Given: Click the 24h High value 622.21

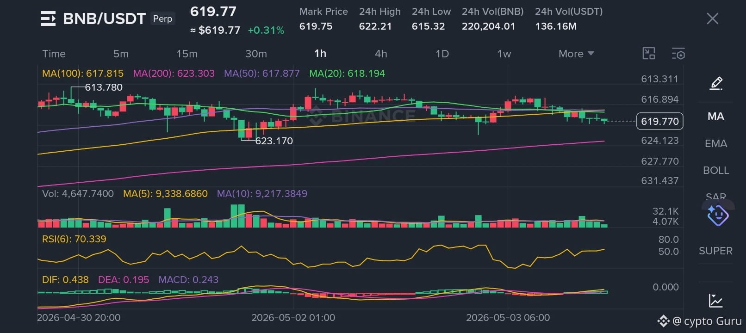Looking at the screenshot, I should click(375, 26).
